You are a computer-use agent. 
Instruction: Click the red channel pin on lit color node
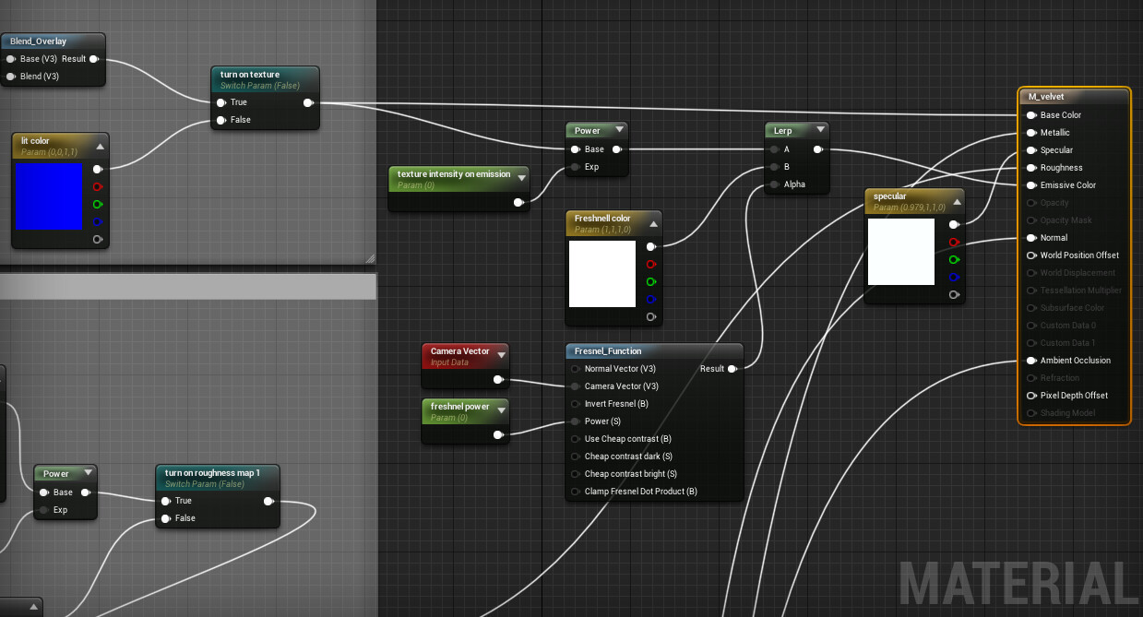tap(98, 186)
